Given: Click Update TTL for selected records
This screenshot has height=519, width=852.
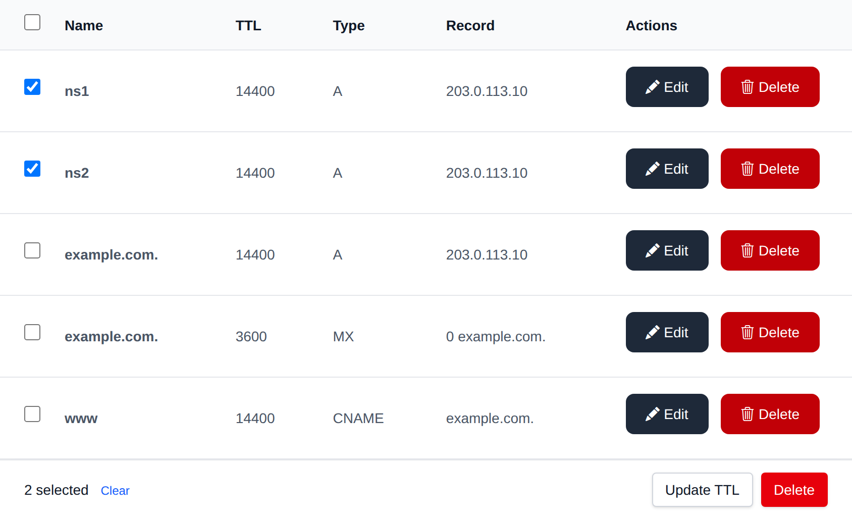Looking at the screenshot, I should [x=702, y=490].
